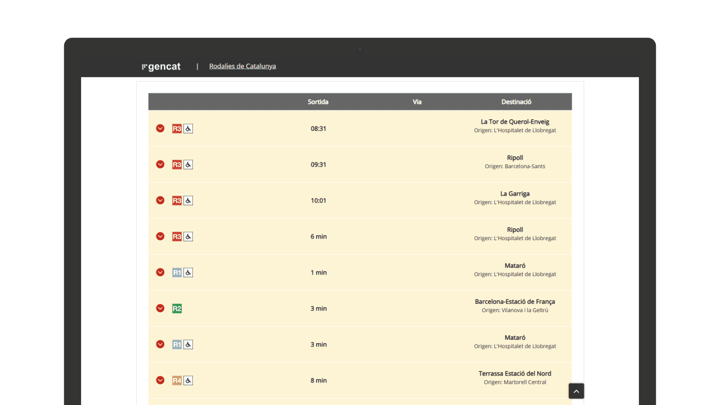720x405 pixels.
Task: Click the Terrassa Estació del Nord destination
Action: [515, 373]
